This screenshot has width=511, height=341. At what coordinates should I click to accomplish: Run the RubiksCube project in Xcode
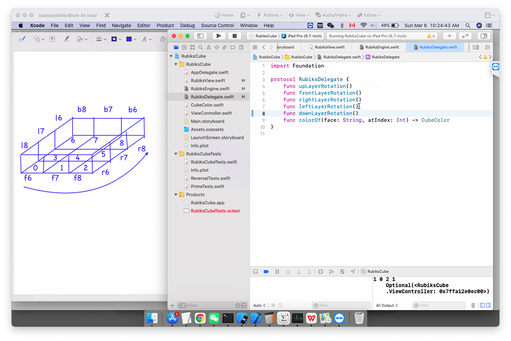(219, 36)
